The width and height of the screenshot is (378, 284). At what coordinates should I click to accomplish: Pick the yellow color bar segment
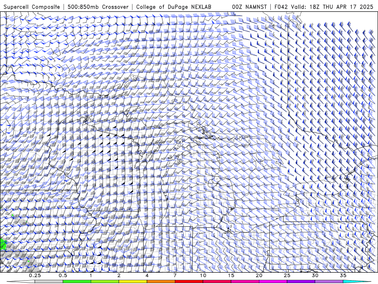(133, 282)
